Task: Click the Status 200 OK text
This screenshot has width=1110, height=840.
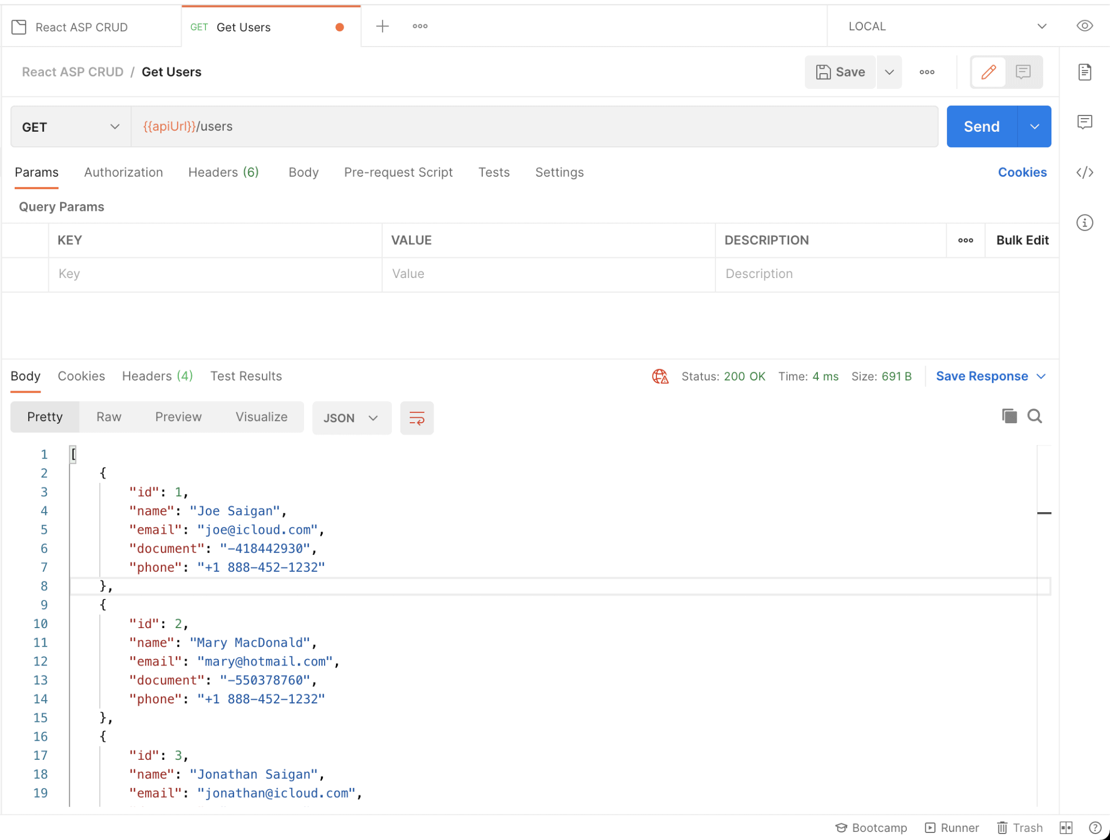Action: (723, 376)
